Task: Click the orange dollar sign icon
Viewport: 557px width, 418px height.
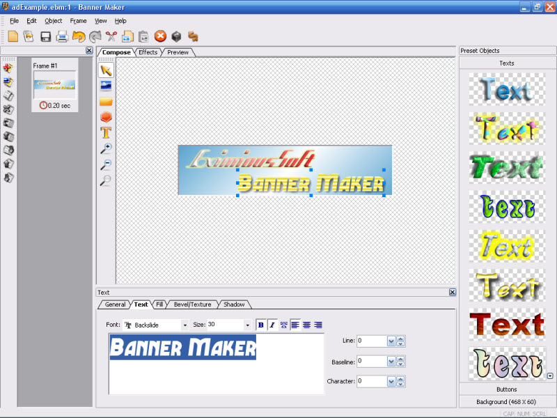Action: coord(193,36)
